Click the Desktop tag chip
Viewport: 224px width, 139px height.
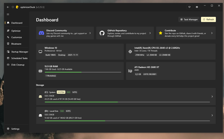click(x=62, y=55)
